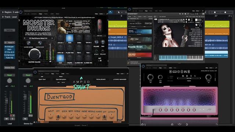Click MONSTER DRUMS kit maker photo thumbnail
This screenshot has height=132, width=235.
coord(62,26)
